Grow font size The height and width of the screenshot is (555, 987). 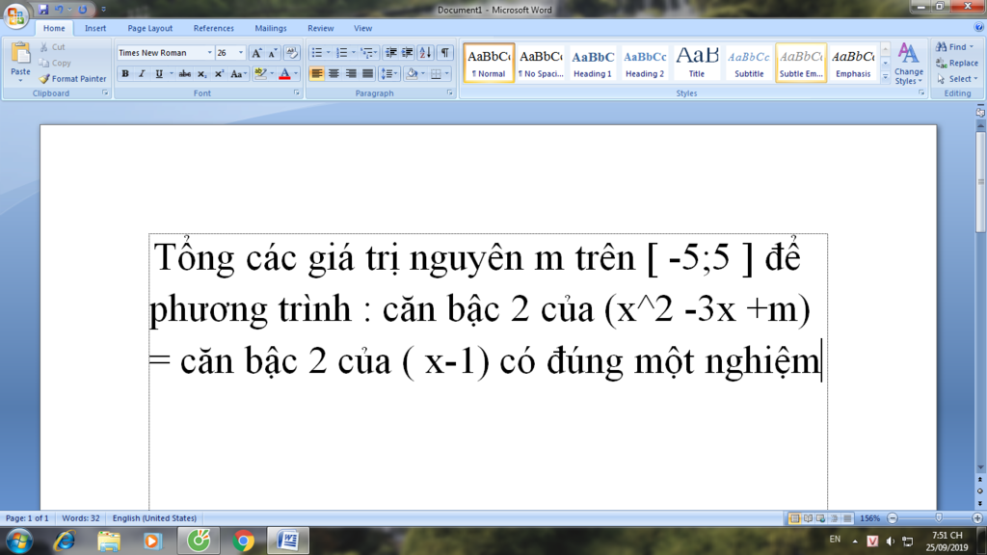256,53
